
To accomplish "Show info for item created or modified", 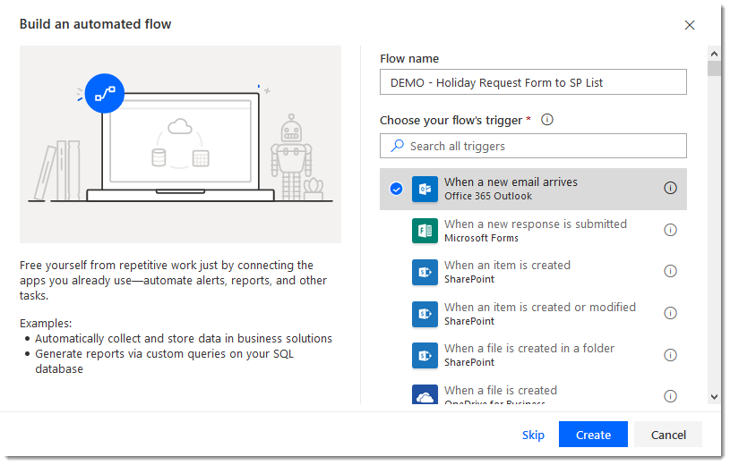I will pos(670,313).
